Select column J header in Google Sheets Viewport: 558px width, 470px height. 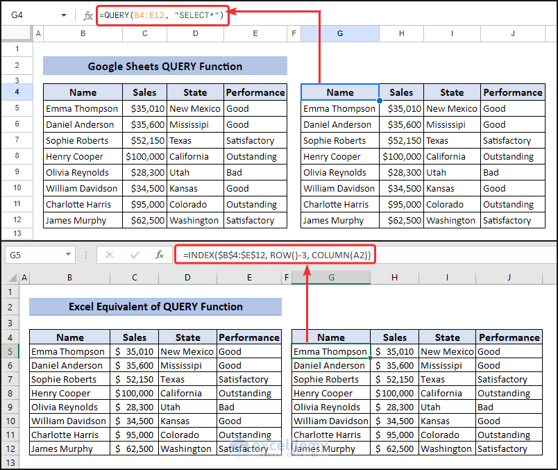pyautogui.click(x=512, y=33)
